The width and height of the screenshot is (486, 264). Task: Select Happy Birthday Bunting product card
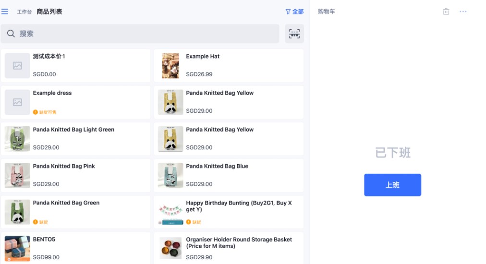(229, 212)
